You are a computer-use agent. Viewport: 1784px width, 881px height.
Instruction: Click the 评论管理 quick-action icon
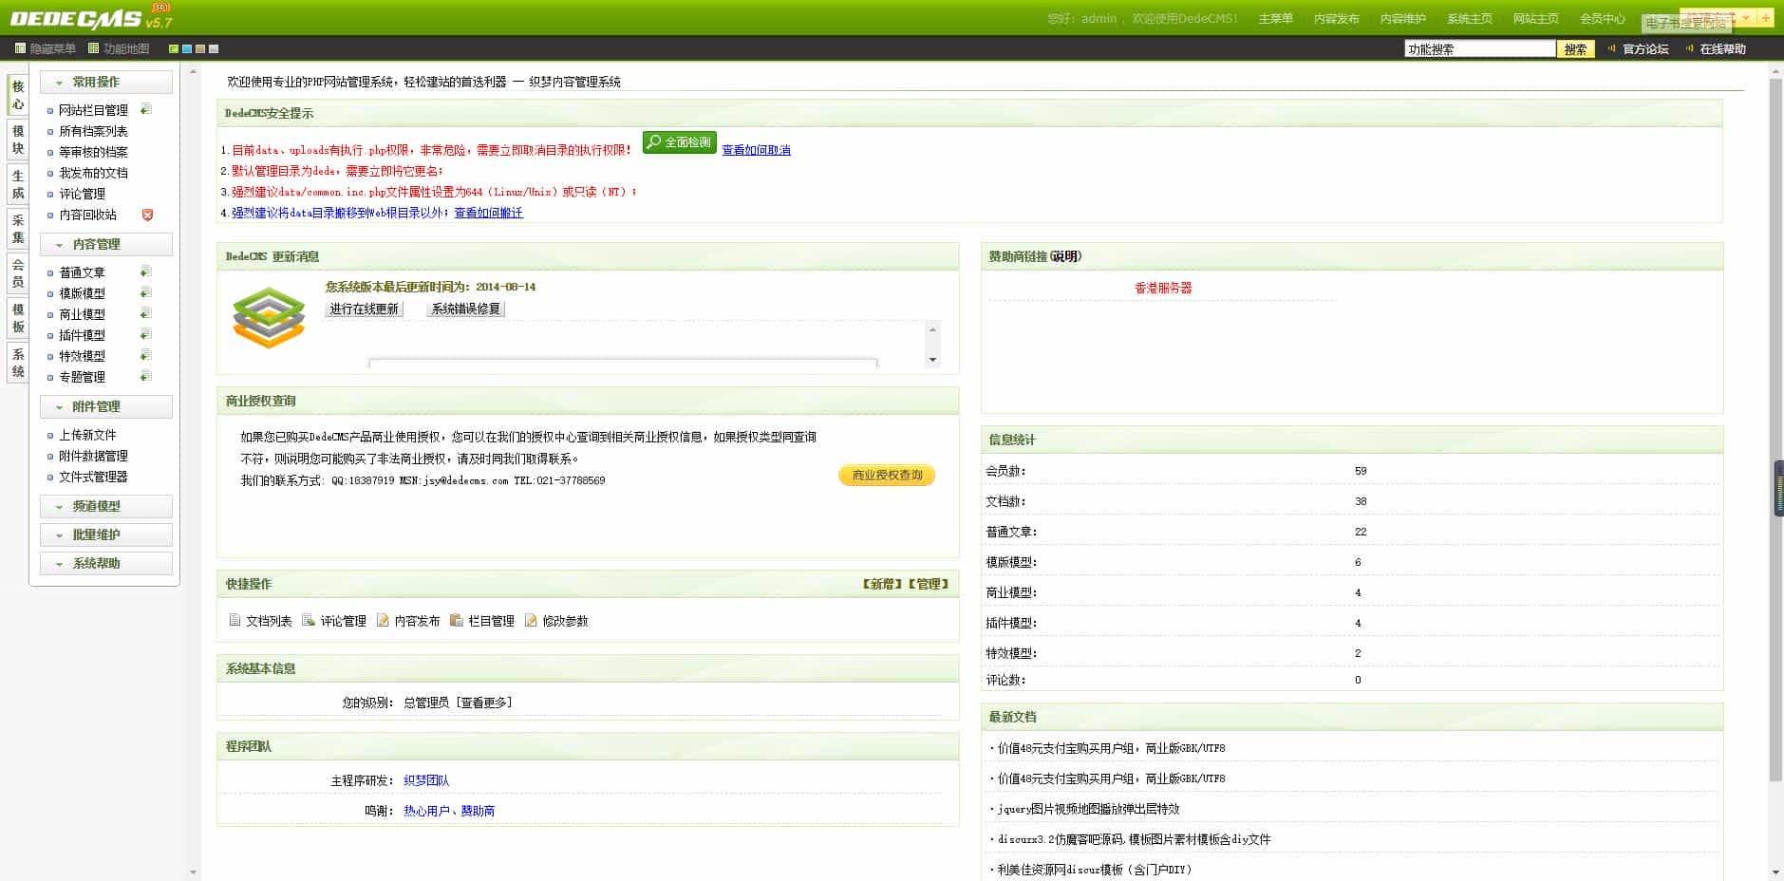click(309, 620)
